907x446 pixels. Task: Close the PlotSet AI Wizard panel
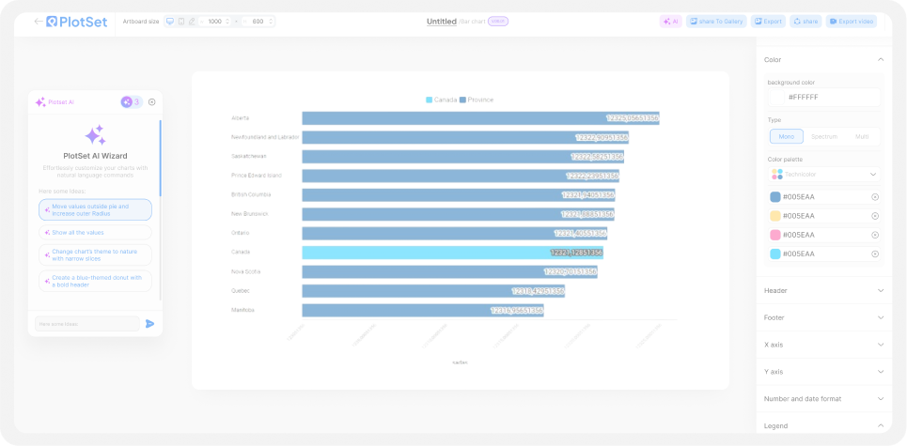point(152,101)
